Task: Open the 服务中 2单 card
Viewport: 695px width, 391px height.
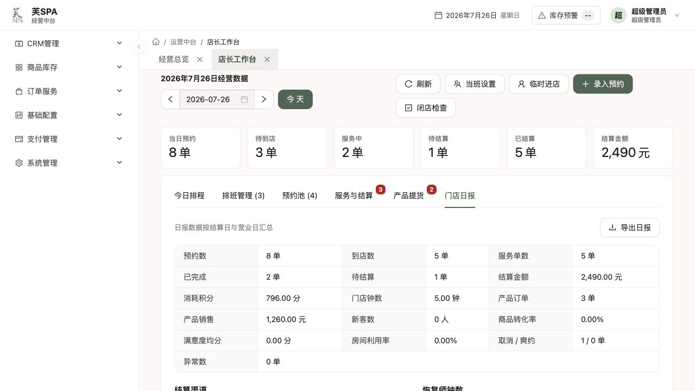Action: click(374, 148)
